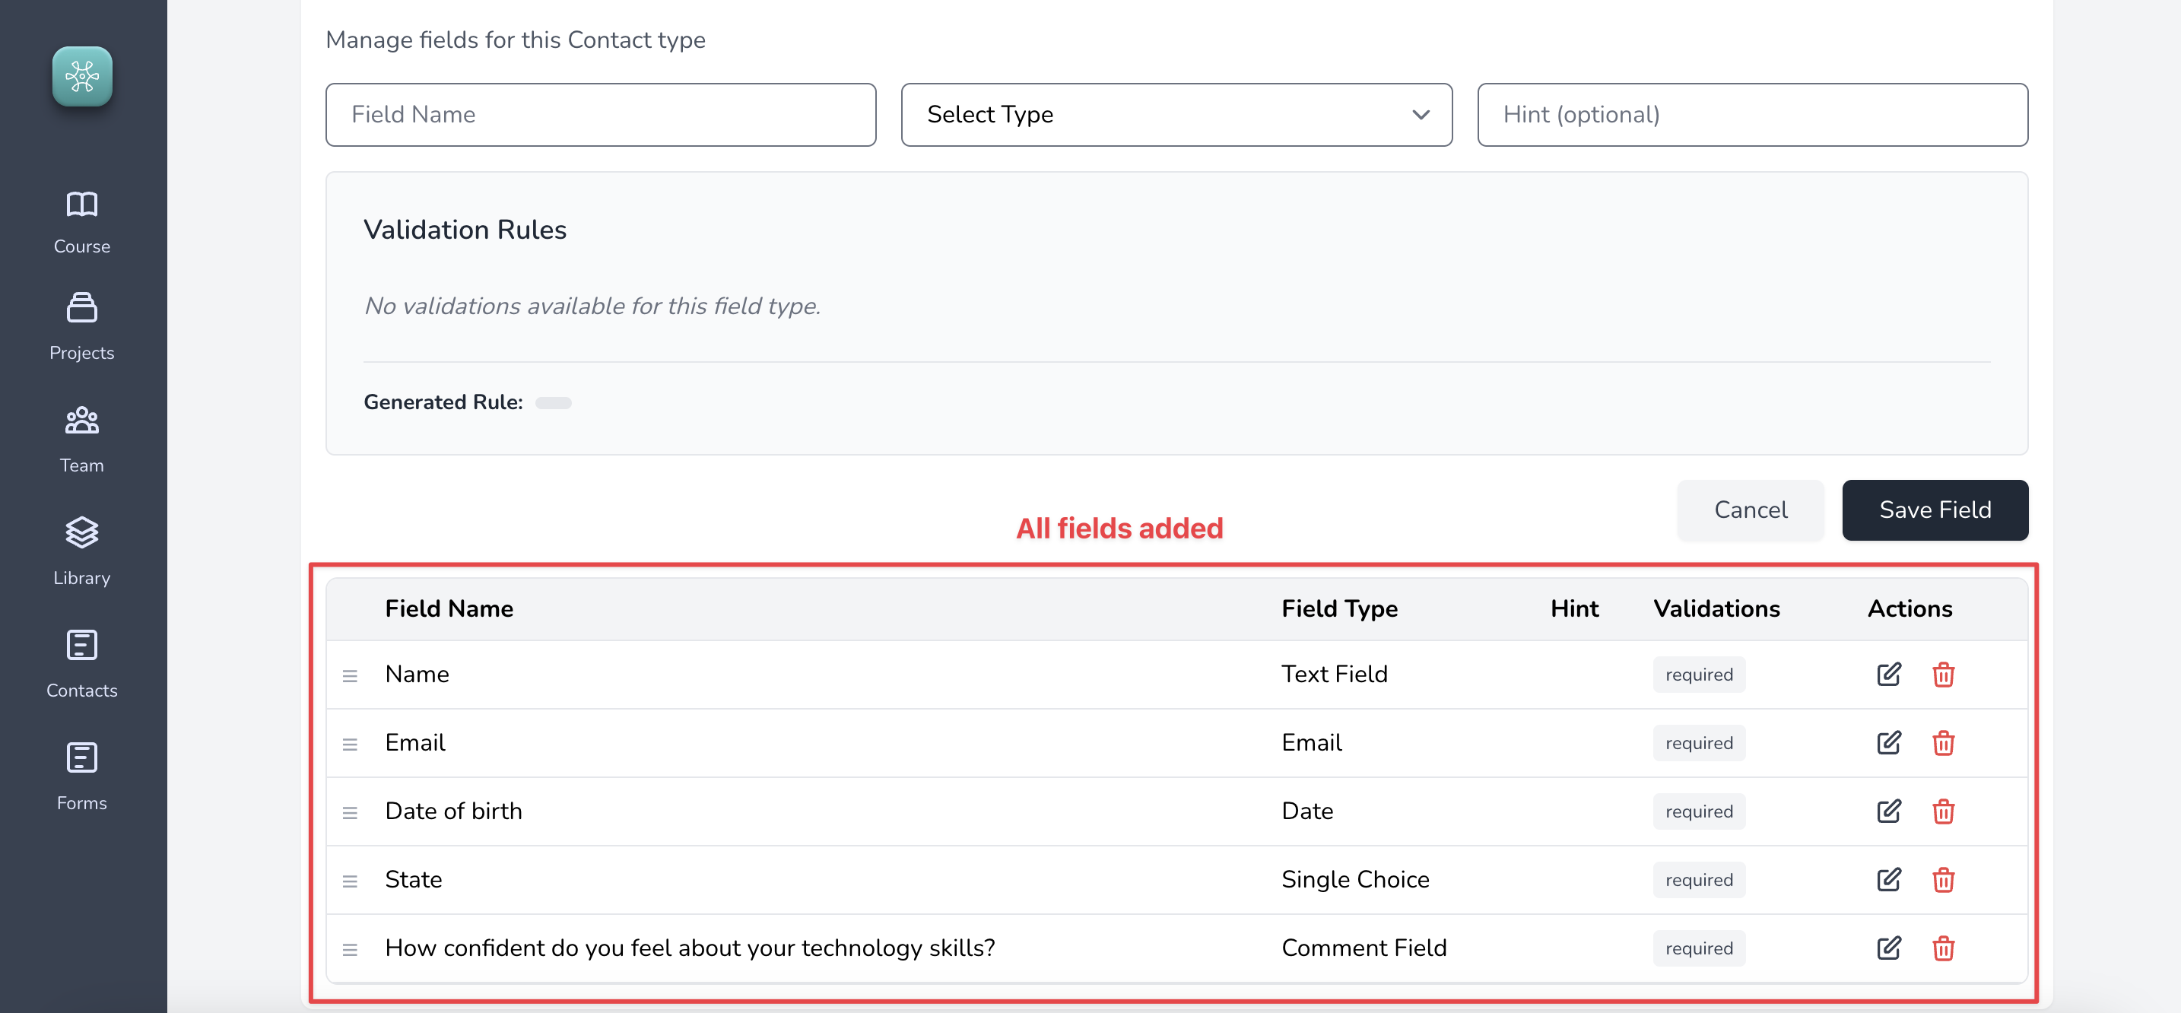
Task: Navigate to the Forms menu entry
Action: click(x=81, y=803)
